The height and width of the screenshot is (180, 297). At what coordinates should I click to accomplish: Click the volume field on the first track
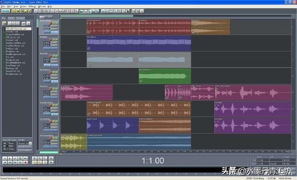[x=46, y=26]
